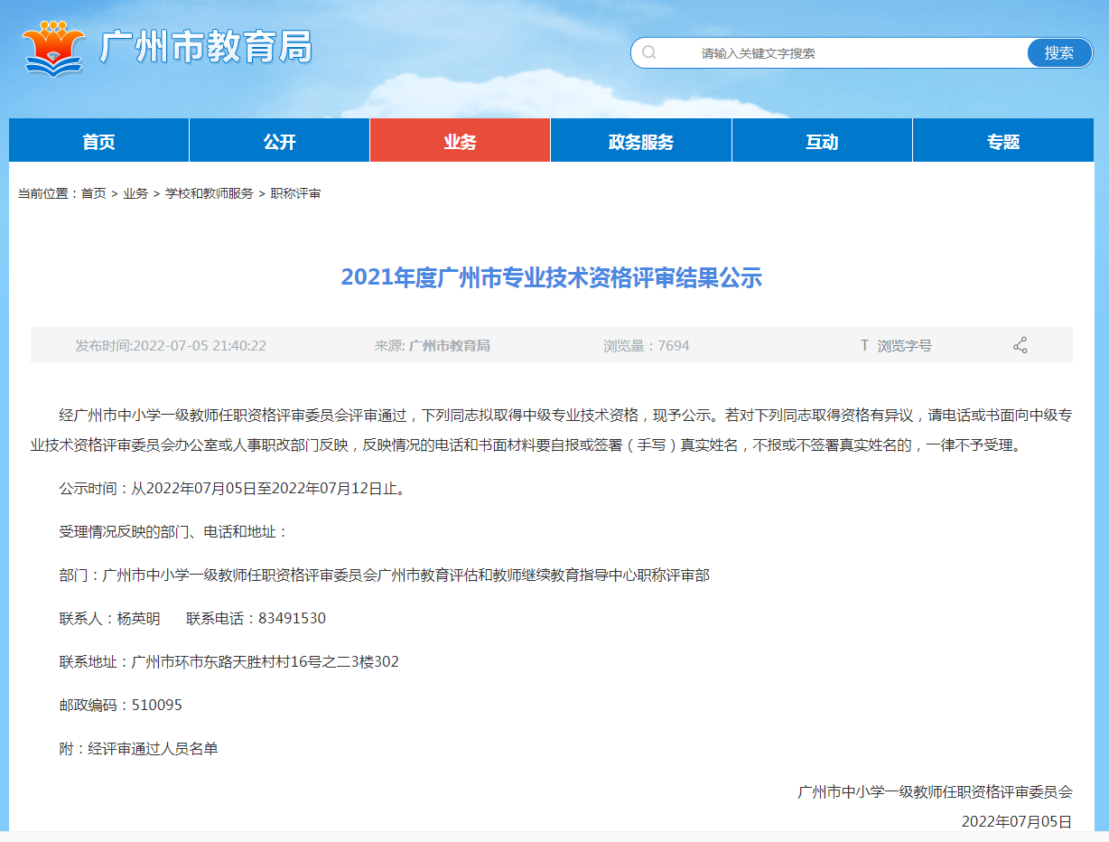Click the ending date 2022年07月05日

point(1017,821)
